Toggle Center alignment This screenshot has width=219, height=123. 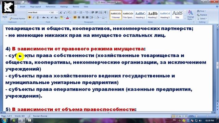coord(79,17)
